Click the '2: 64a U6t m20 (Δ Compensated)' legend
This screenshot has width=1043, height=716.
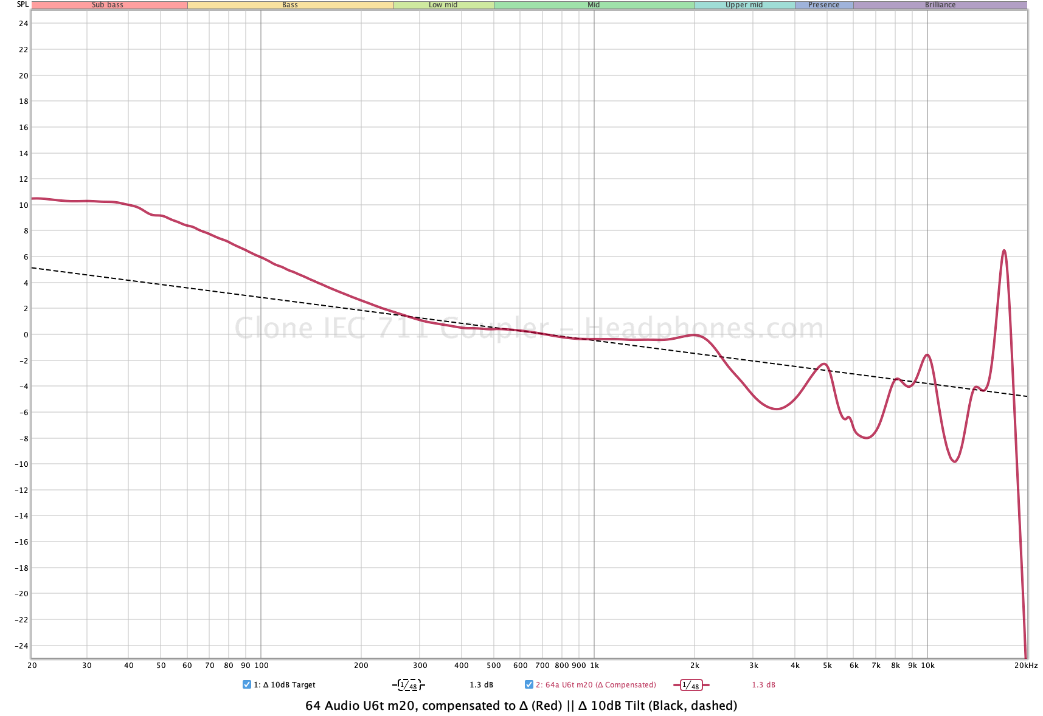click(x=596, y=685)
